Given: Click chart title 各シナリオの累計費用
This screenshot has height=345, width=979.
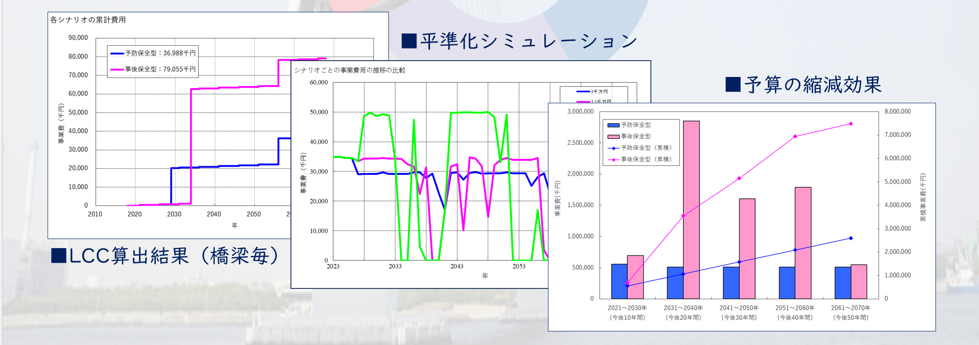Looking at the screenshot, I should pos(88,20).
